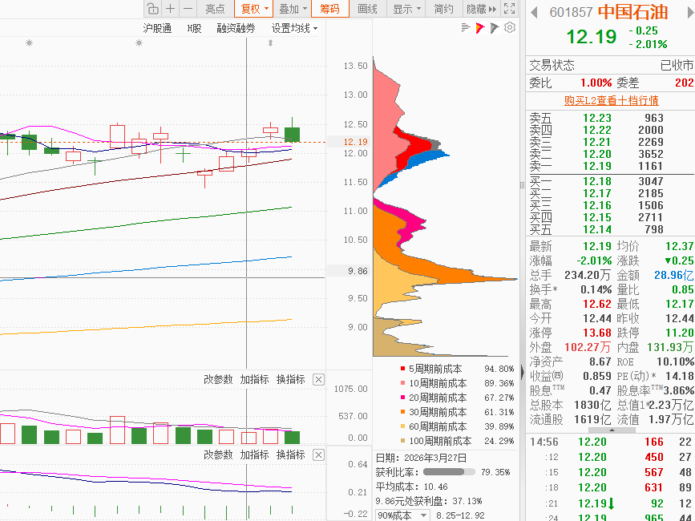Click the first star event marker

coord(29,43)
